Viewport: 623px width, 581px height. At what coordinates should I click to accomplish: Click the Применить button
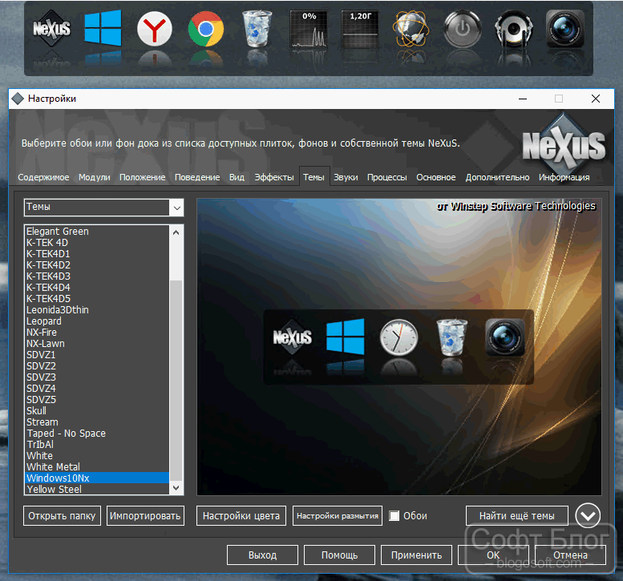pyautogui.click(x=416, y=555)
